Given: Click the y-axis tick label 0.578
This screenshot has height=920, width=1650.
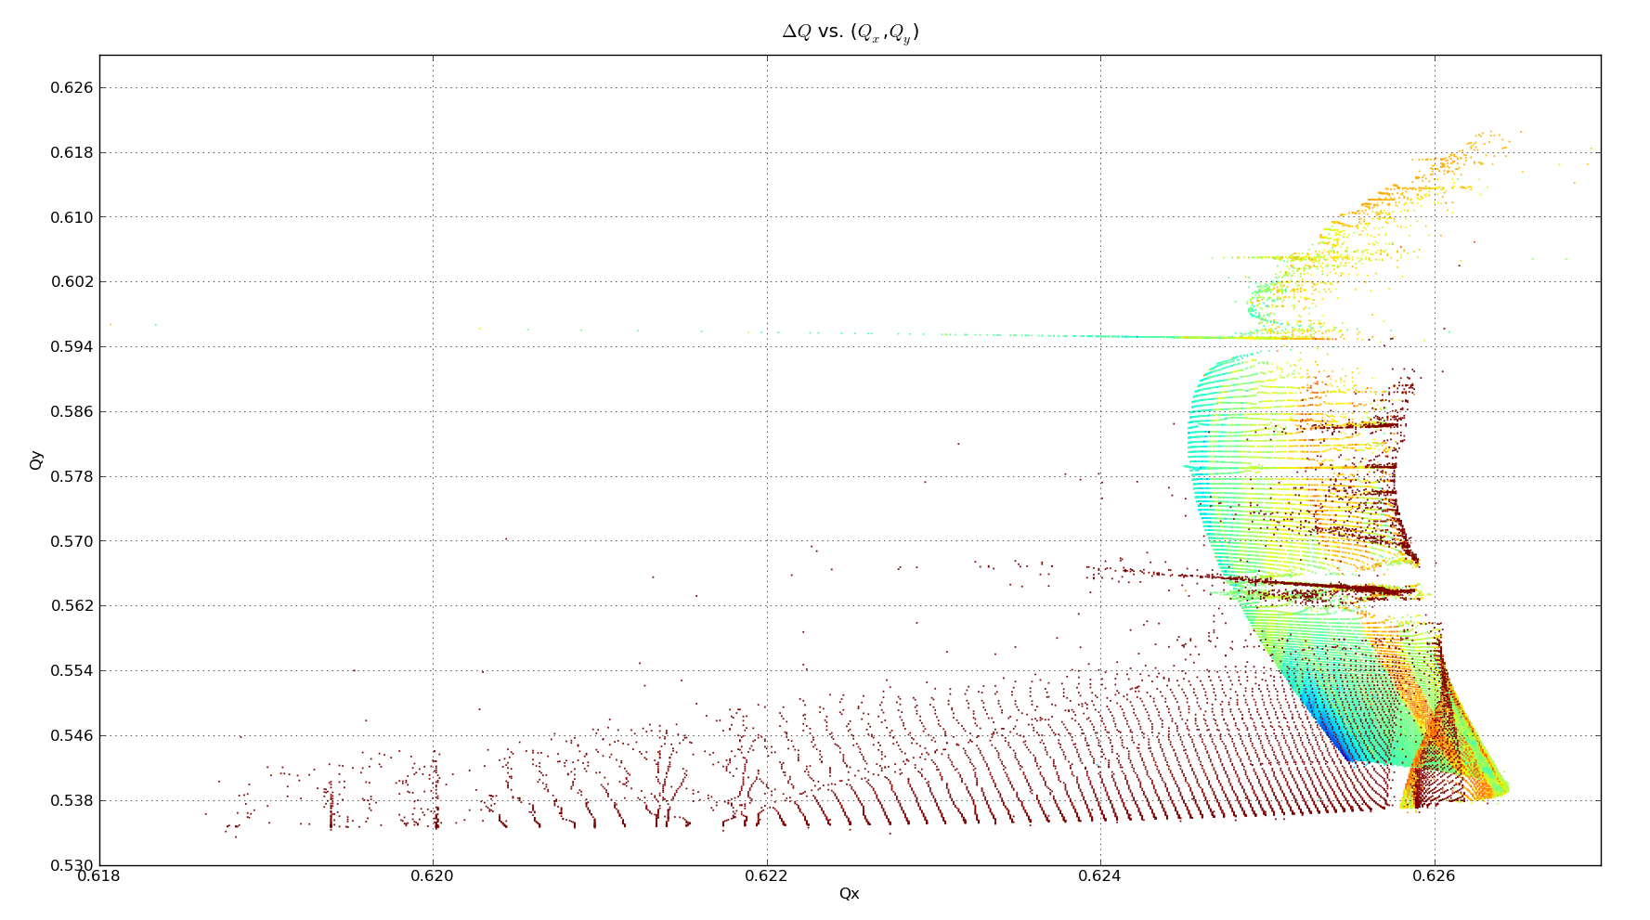Looking at the screenshot, I should coord(71,477).
